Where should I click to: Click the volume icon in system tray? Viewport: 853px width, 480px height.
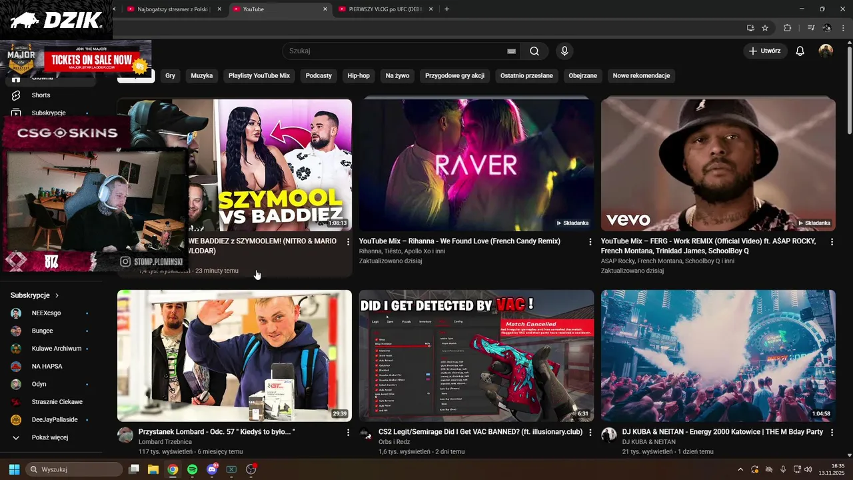coord(808,469)
